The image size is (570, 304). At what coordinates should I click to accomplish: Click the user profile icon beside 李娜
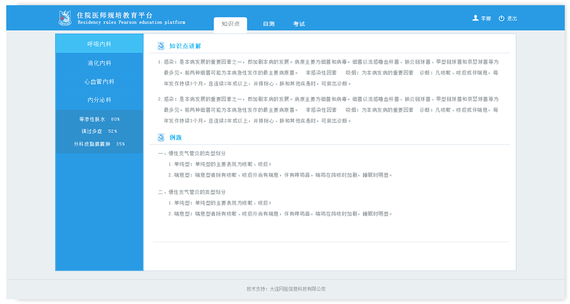(475, 18)
